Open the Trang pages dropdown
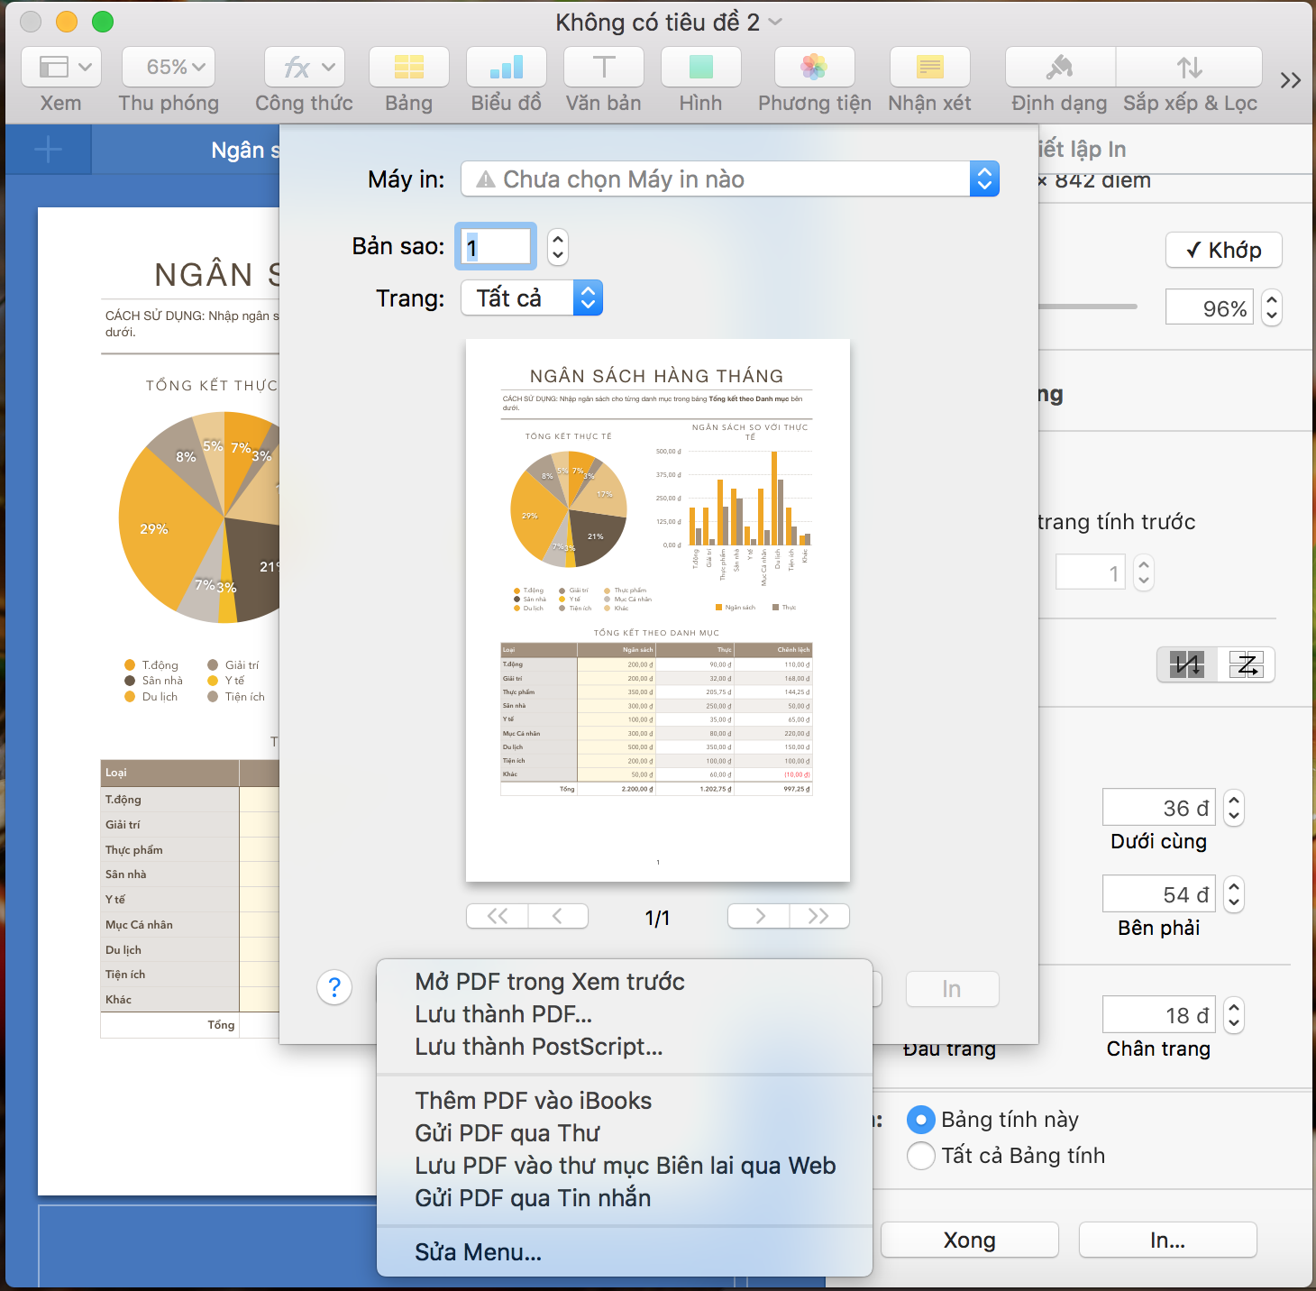This screenshot has width=1316, height=1291. (532, 298)
